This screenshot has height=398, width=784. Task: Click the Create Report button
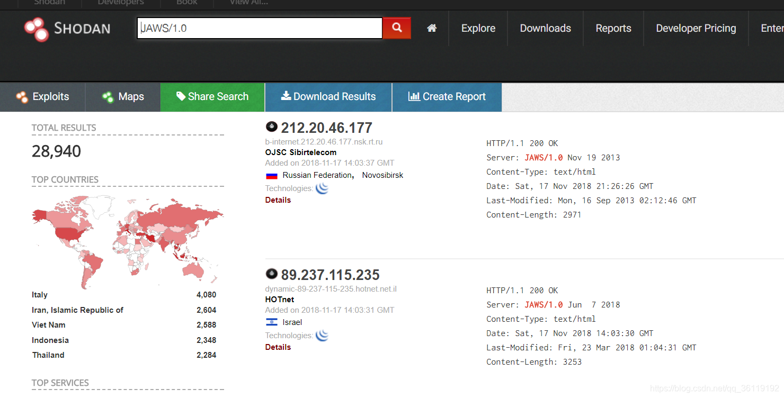point(447,97)
